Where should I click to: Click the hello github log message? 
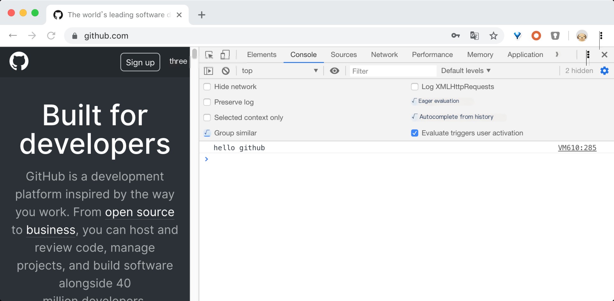(239, 148)
